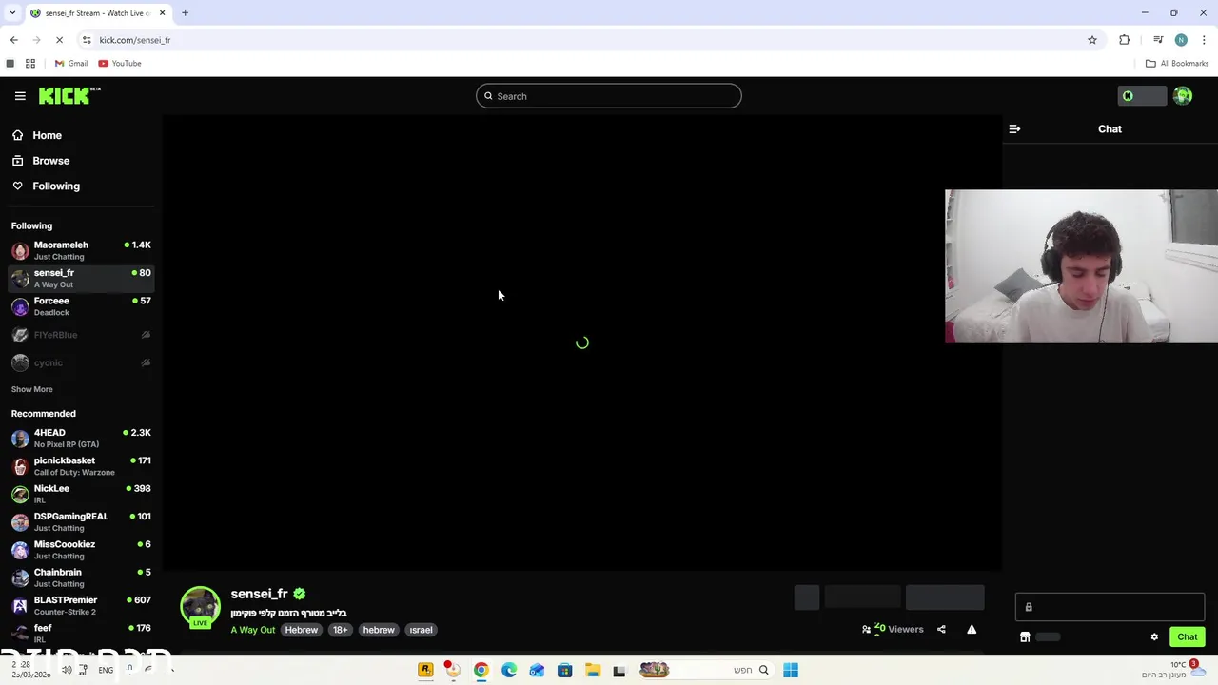
Task: Switch ENG keyboard language in tray
Action: pyautogui.click(x=106, y=671)
